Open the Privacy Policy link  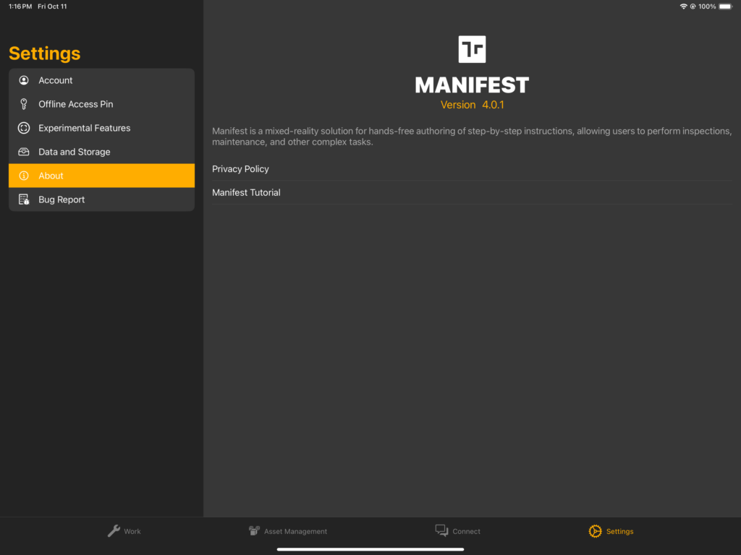472,169
